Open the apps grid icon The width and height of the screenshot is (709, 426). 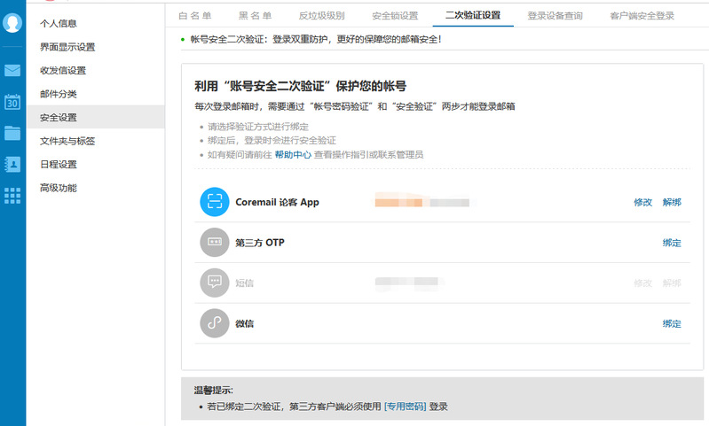[12, 195]
